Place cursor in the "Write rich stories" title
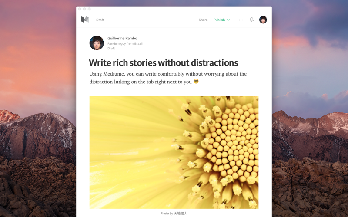This screenshot has width=348, height=217. (x=164, y=62)
